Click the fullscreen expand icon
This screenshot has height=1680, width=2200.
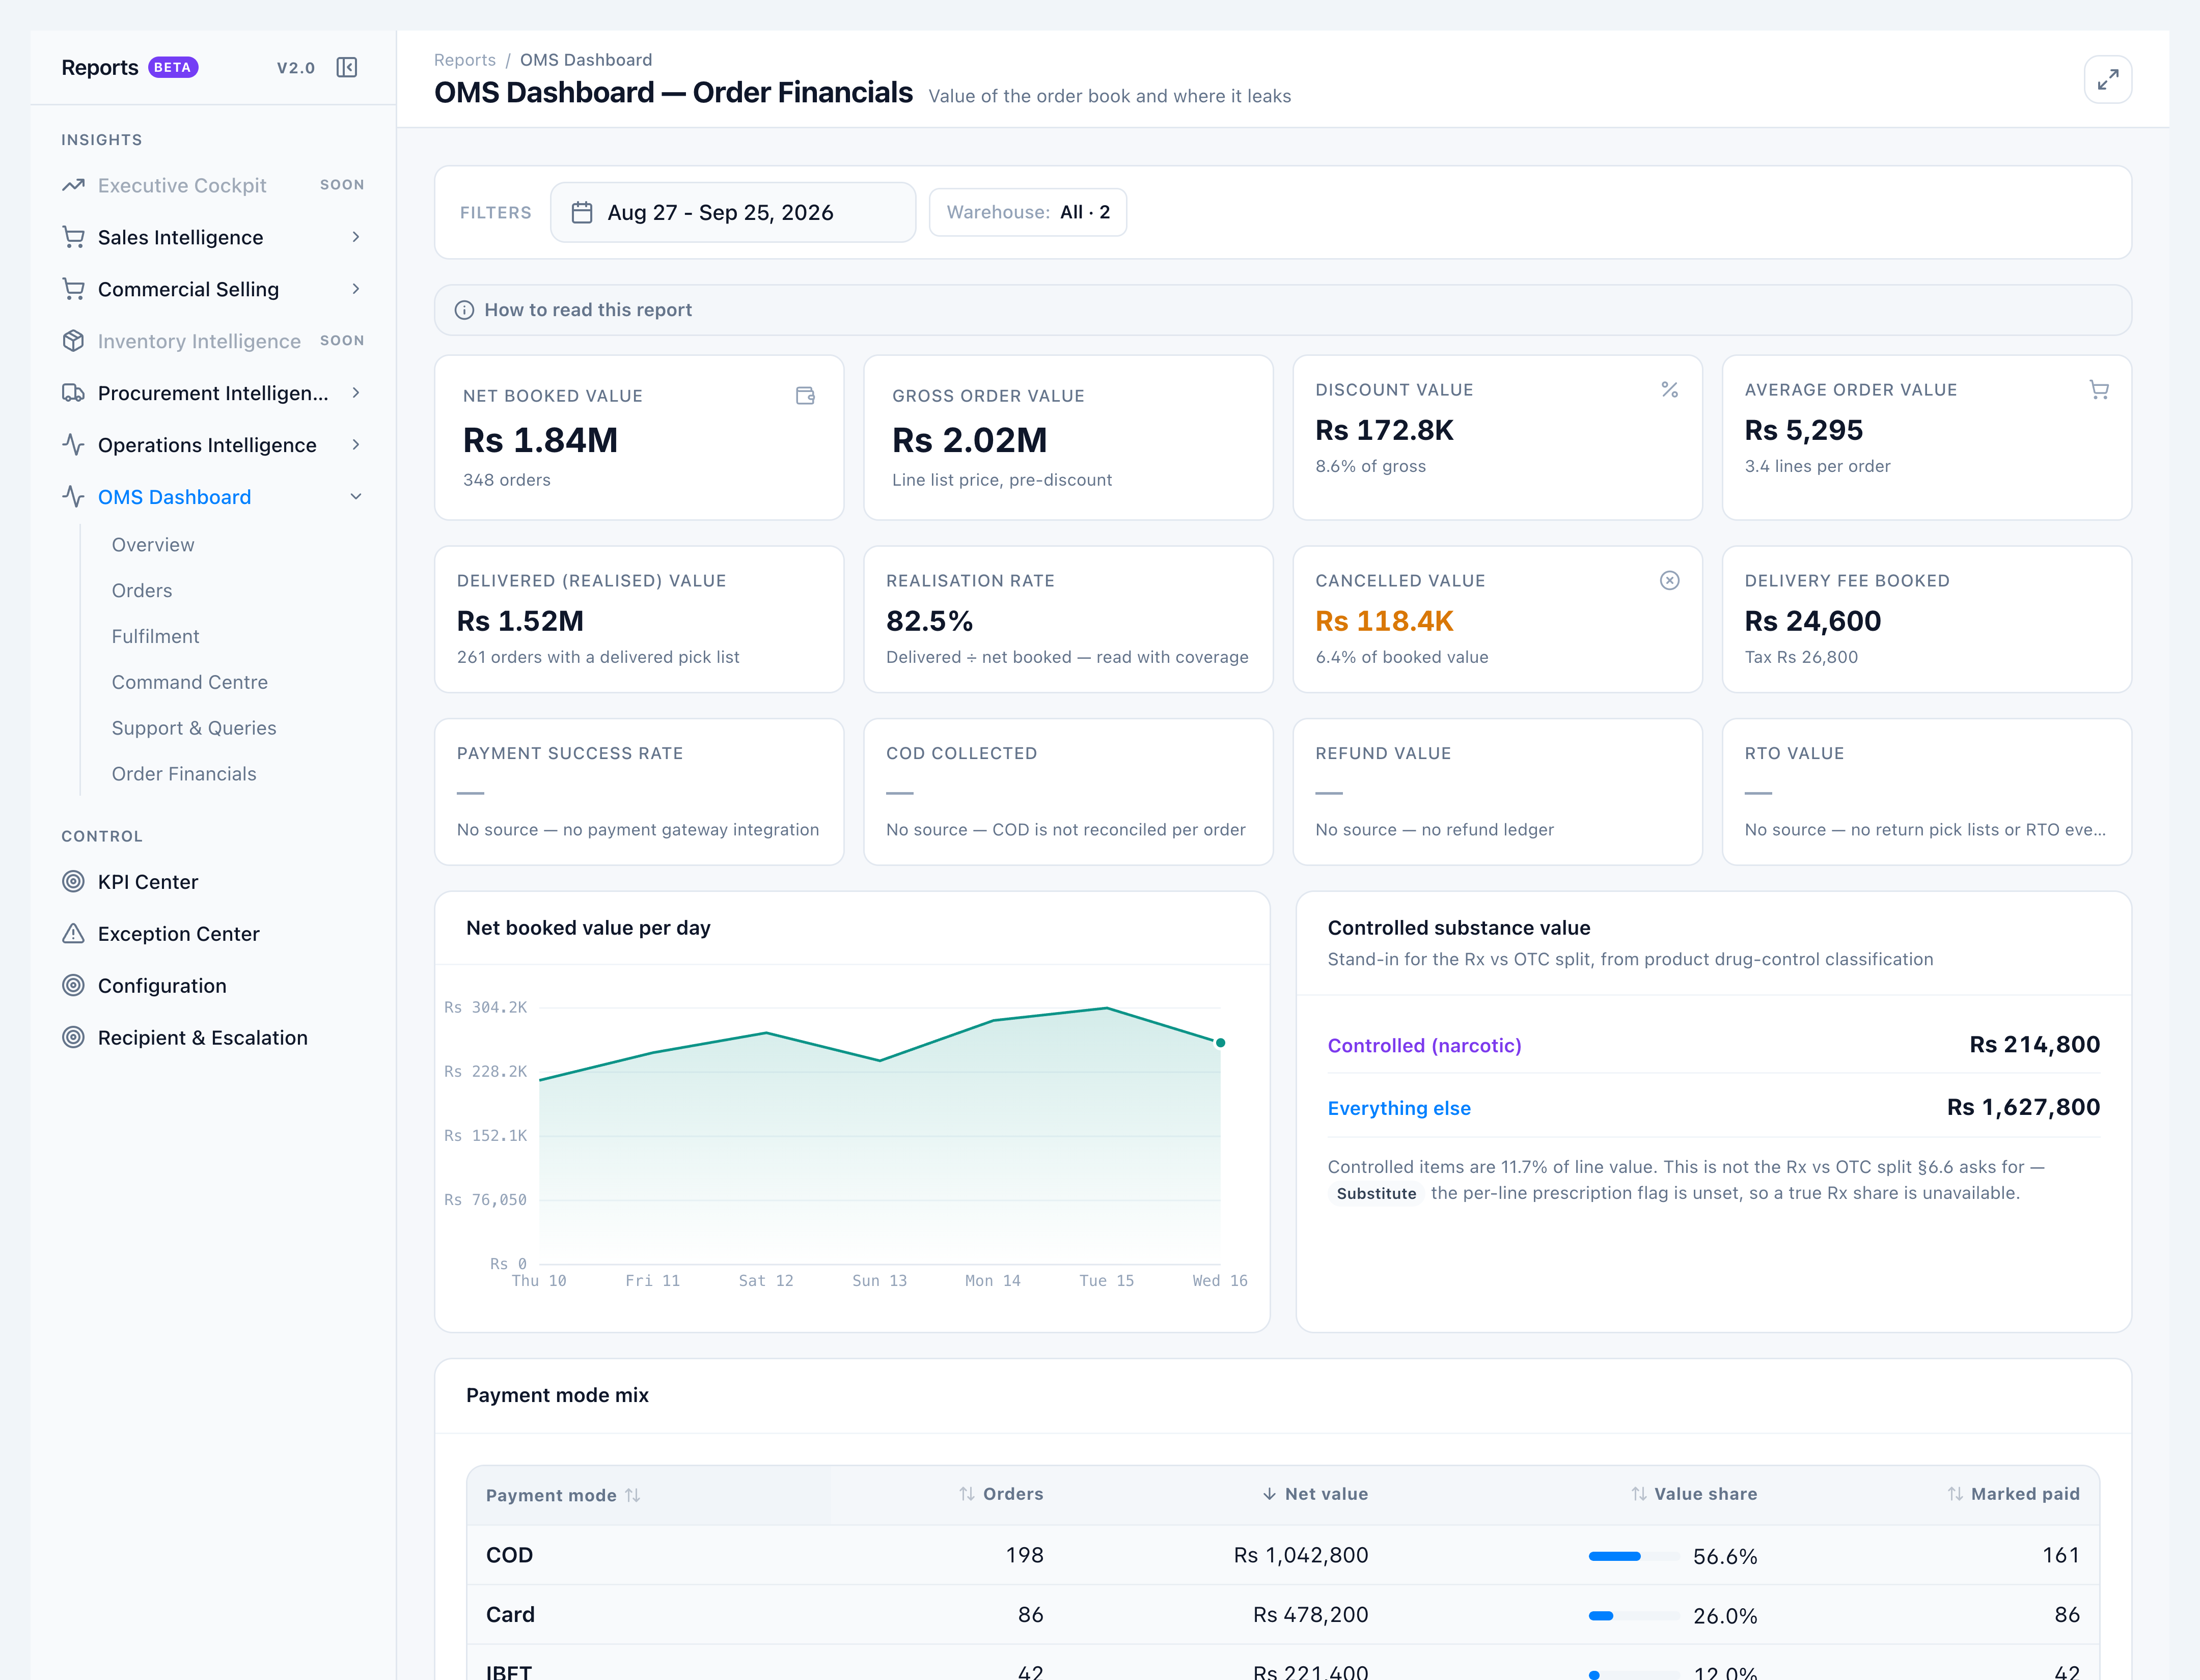tap(2108, 80)
